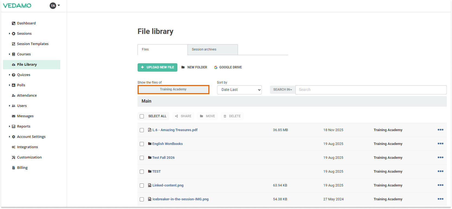Check the box for Icebreaker-in-the-session-IMG.png
This screenshot has width=452, height=209.
coord(142,199)
